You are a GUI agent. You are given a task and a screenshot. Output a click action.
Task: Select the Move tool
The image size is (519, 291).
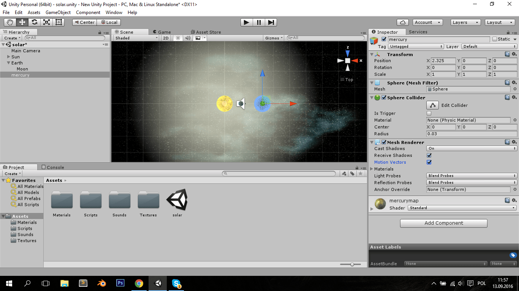click(22, 22)
